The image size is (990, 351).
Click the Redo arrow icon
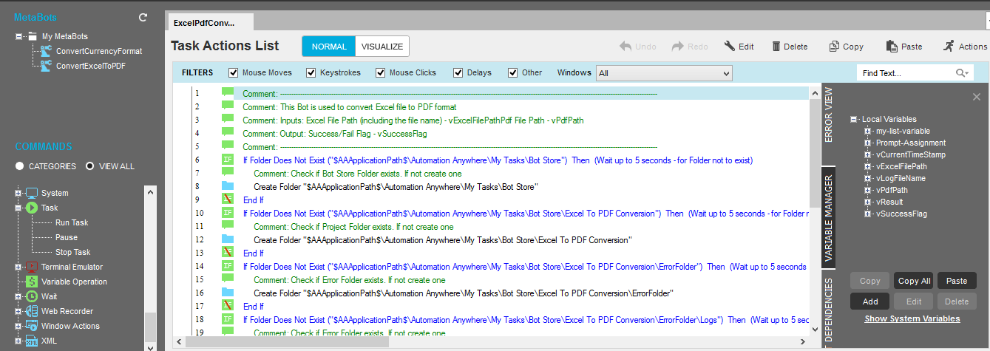677,46
